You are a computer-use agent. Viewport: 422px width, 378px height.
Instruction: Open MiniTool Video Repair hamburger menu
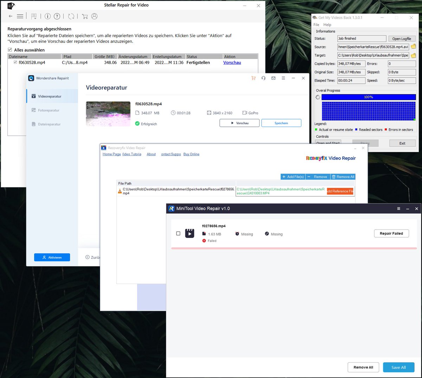pyautogui.click(x=398, y=208)
